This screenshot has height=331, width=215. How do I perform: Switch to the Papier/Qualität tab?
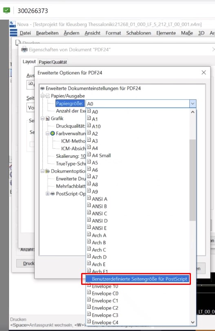click(53, 62)
